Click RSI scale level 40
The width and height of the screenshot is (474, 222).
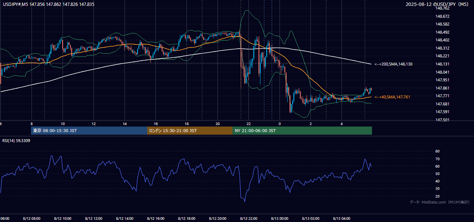[x=437, y=181]
